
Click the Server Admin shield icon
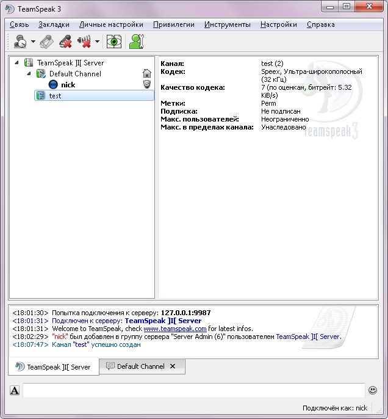(146, 84)
